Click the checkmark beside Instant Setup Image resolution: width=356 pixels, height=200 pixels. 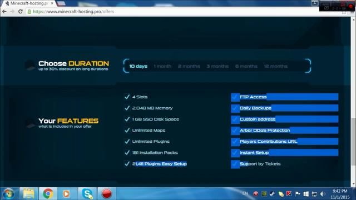pyautogui.click(x=235, y=152)
